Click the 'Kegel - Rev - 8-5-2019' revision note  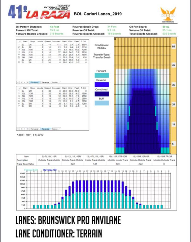tap(30, 135)
